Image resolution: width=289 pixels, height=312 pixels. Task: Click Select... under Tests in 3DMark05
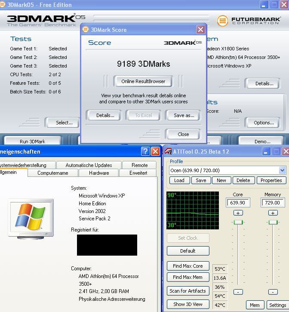point(63,123)
